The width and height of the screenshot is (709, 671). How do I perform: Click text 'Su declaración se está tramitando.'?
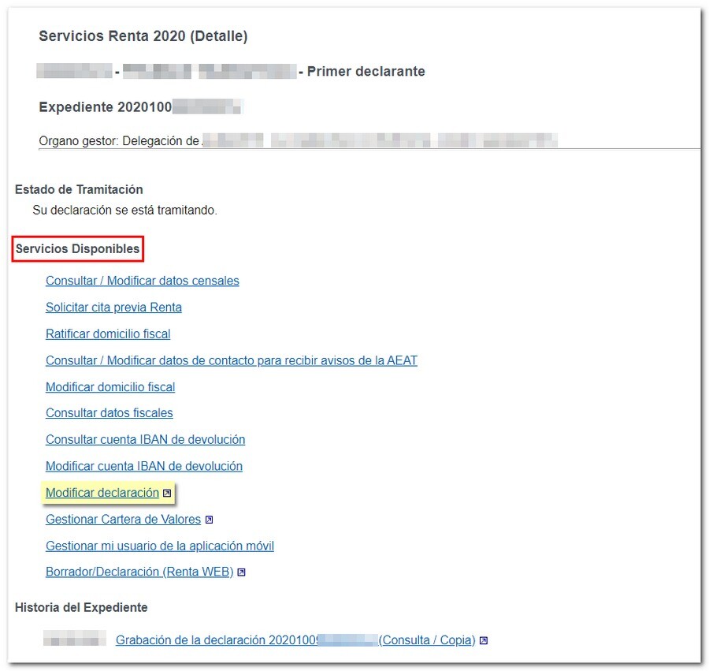pos(124,211)
